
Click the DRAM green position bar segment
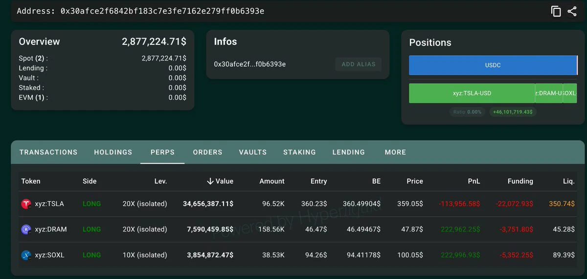[x=549, y=93]
